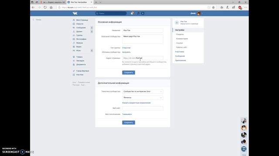Open the second chat avatar in right sidebar
This screenshot has width=279, height=156.
pyautogui.click(x=244, y=128)
